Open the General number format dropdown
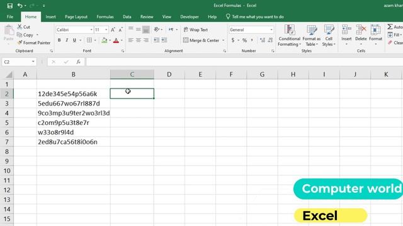 click(x=271, y=30)
